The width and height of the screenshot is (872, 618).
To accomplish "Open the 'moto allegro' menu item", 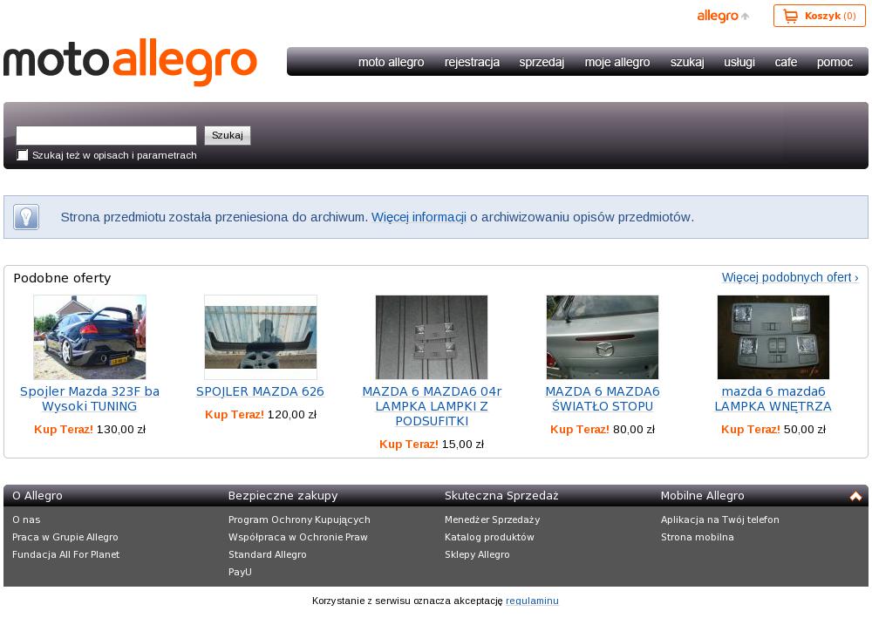I will [x=391, y=62].
